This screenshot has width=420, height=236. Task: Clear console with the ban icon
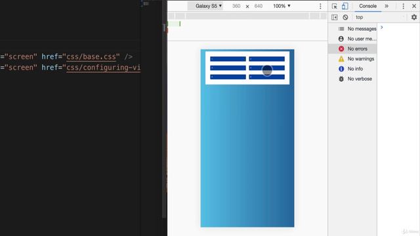click(345, 17)
